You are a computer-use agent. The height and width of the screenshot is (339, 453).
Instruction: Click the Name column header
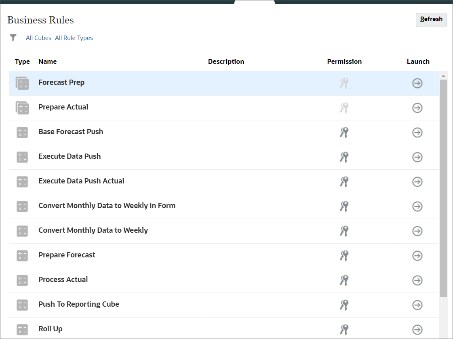(47, 61)
